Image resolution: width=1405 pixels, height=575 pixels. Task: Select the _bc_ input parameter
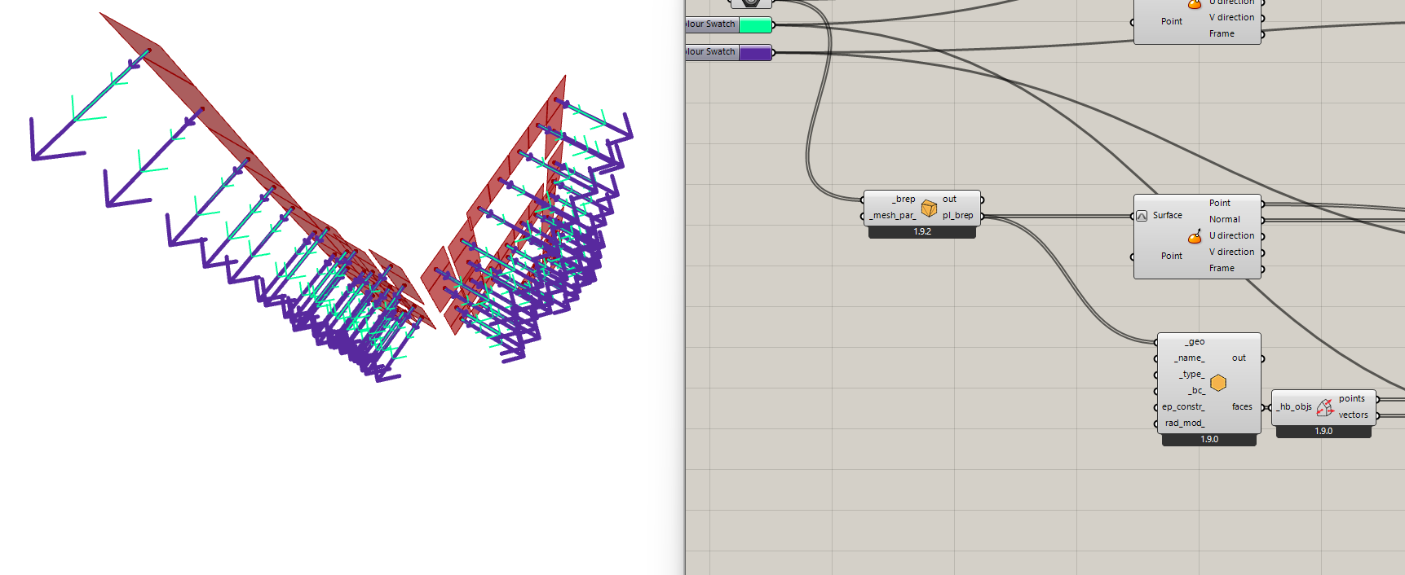coord(1195,391)
